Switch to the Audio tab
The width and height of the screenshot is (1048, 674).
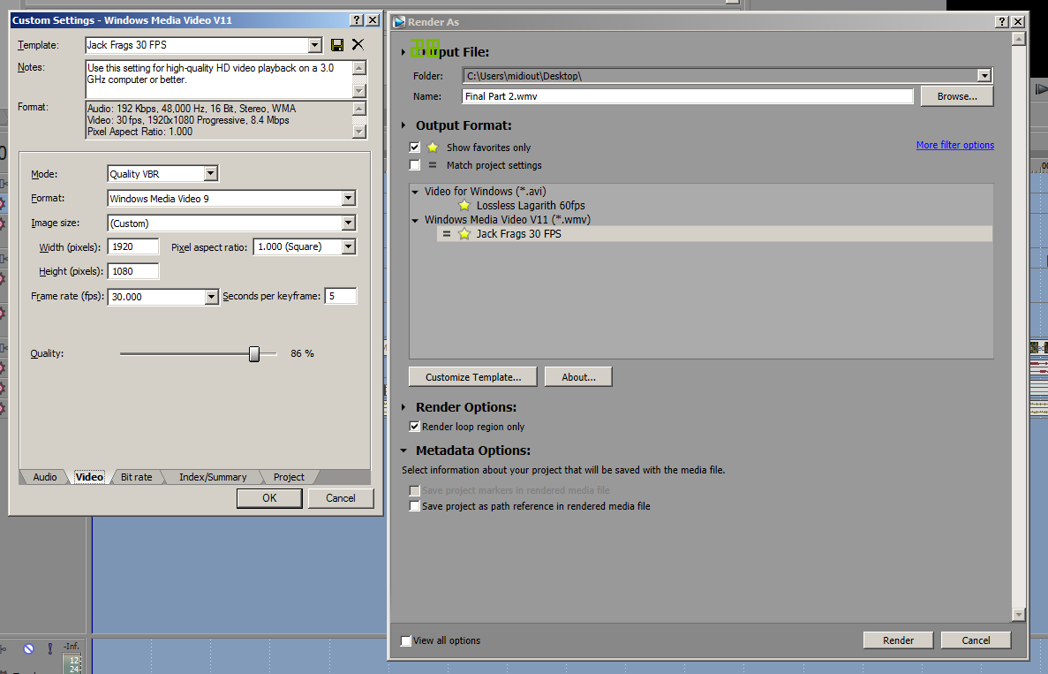45,477
